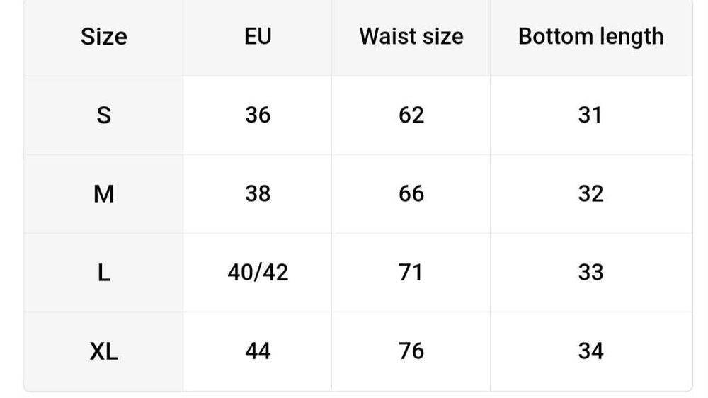This screenshot has width=708, height=398.
Task: Click the Bottom length column header
Action: pos(590,36)
